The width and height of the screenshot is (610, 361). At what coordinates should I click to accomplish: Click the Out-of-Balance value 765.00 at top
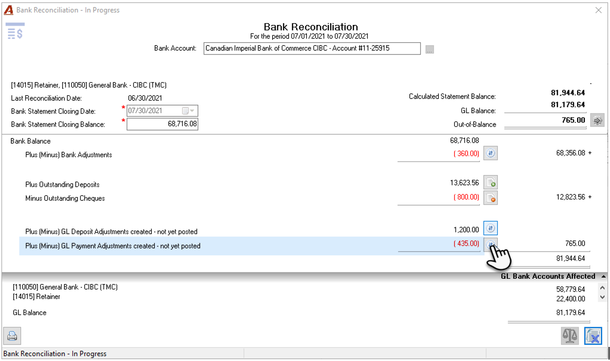coord(573,120)
